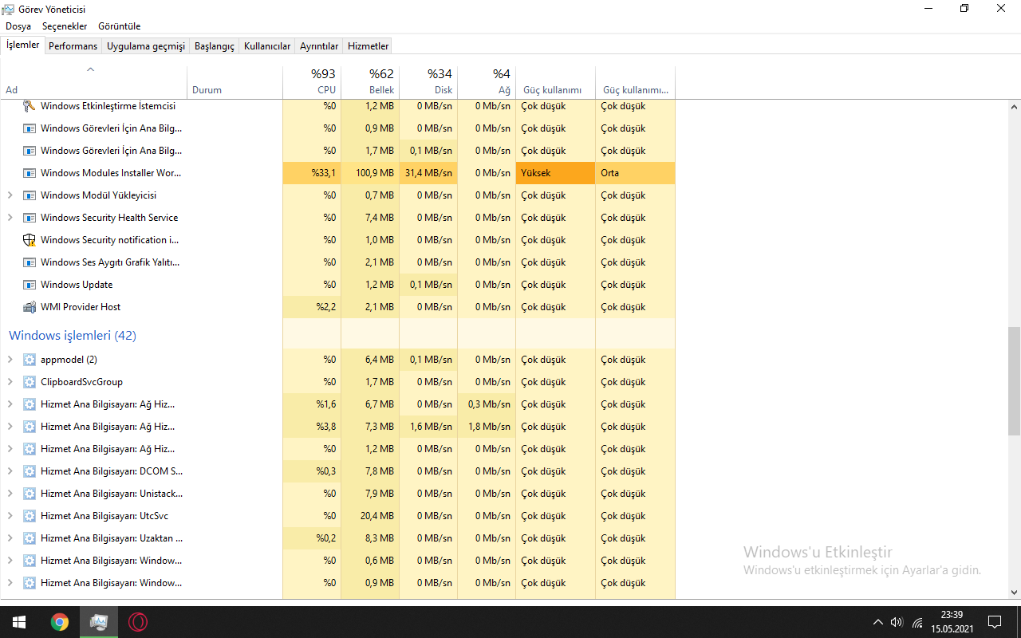Click the WMI Provider Host icon
The image size is (1021, 638).
tap(30, 307)
